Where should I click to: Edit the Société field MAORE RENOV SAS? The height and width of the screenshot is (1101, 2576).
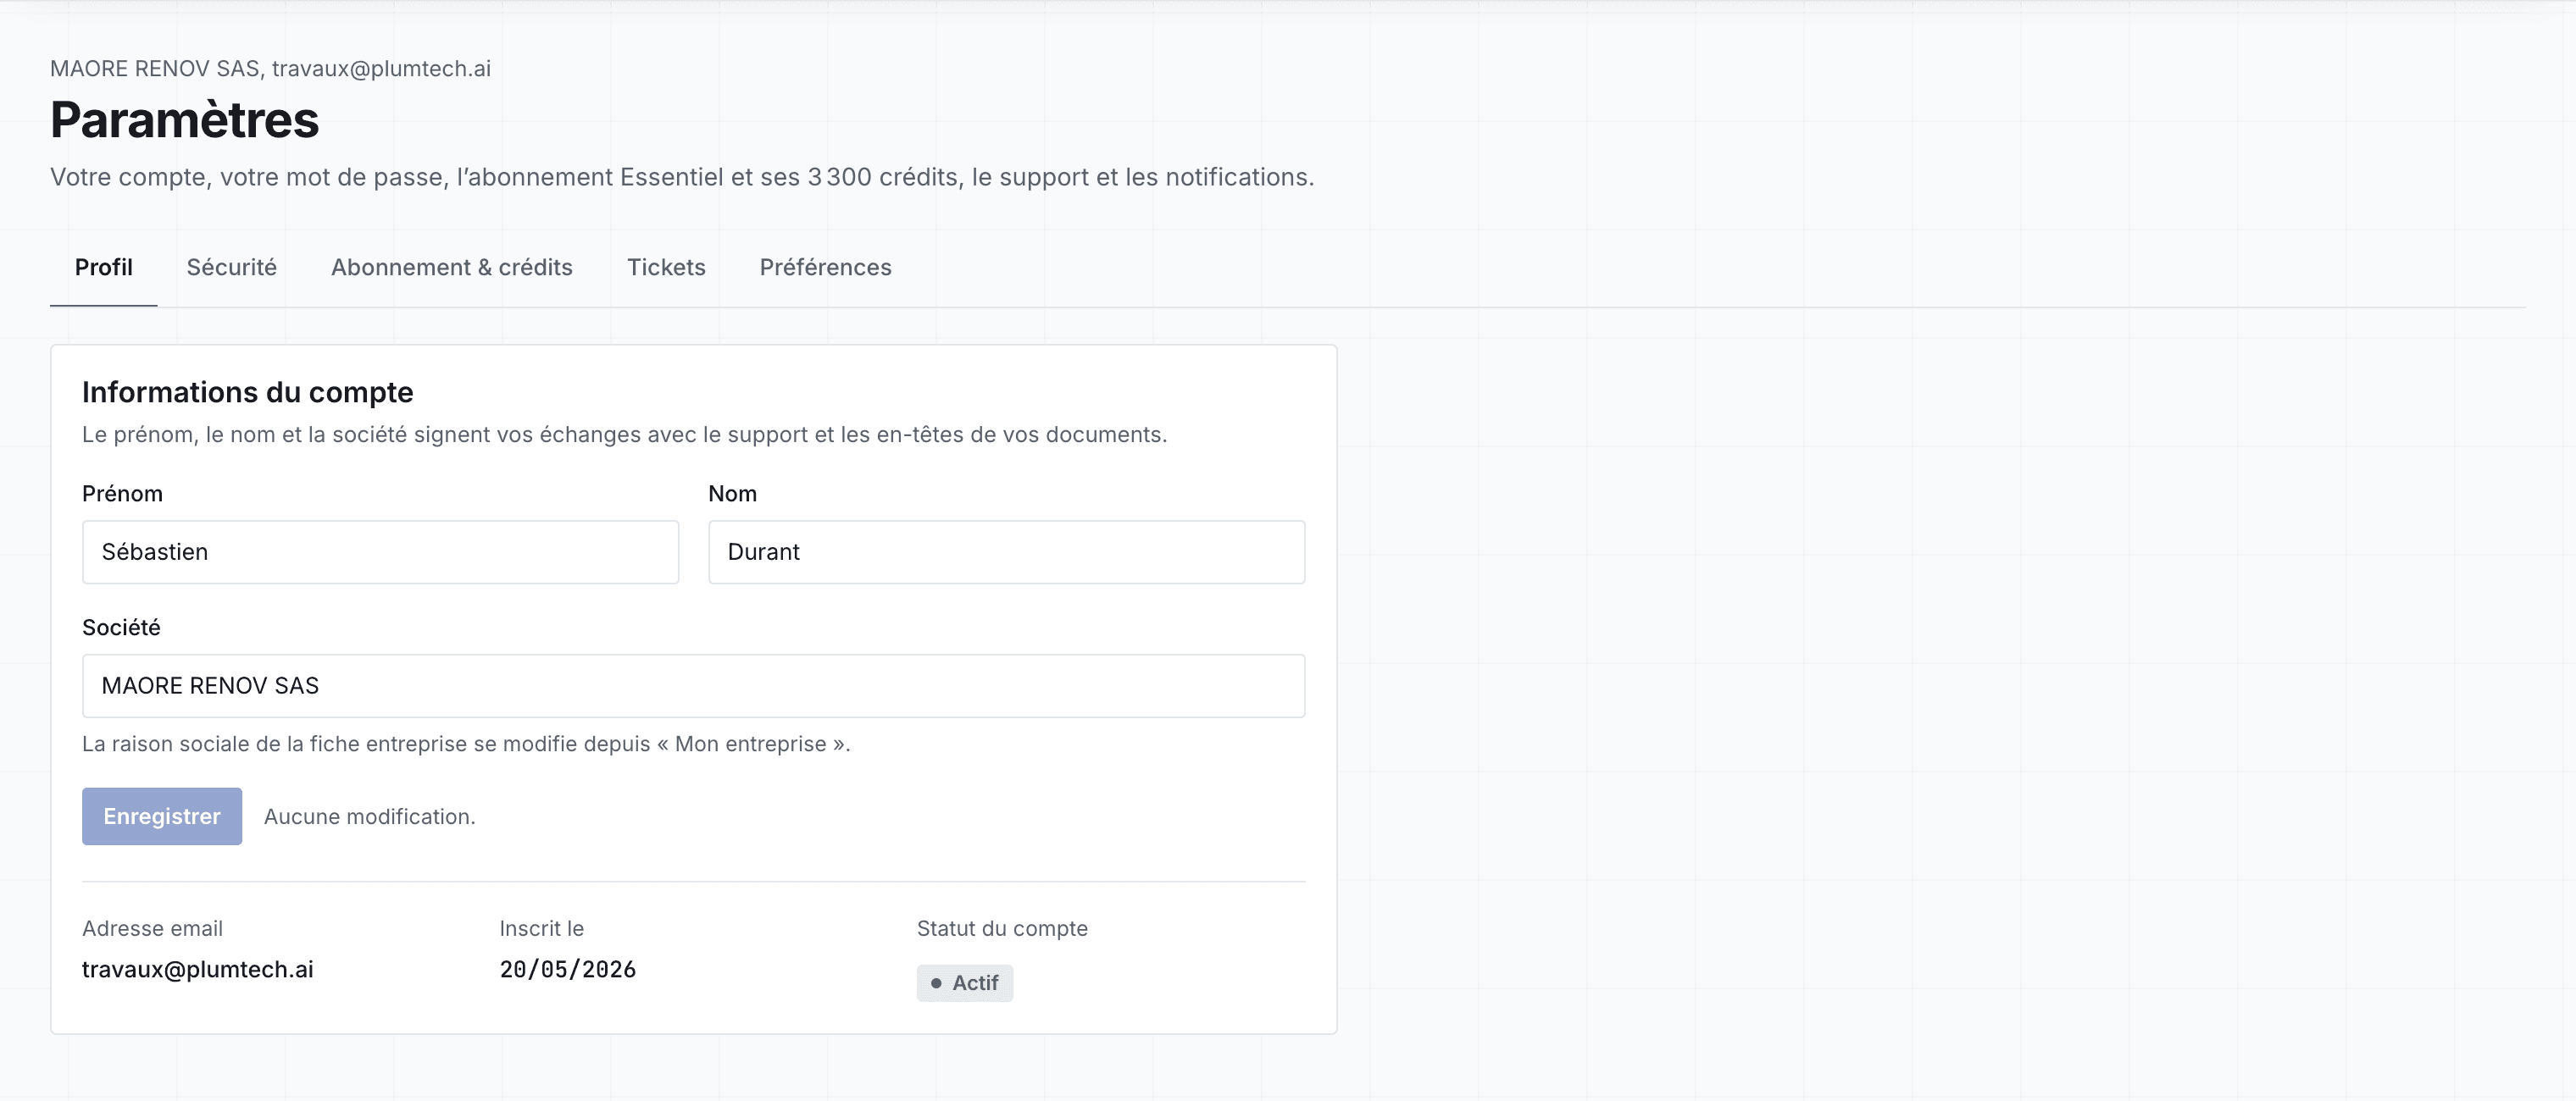coord(693,686)
